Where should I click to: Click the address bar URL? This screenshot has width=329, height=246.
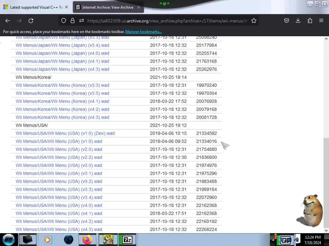[x=167, y=21]
